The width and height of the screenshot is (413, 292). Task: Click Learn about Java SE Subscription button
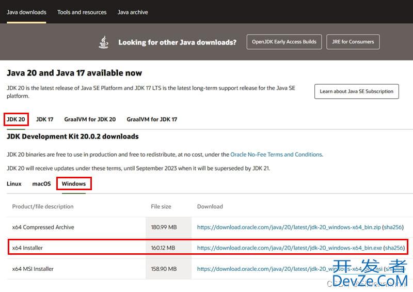(x=356, y=91)
